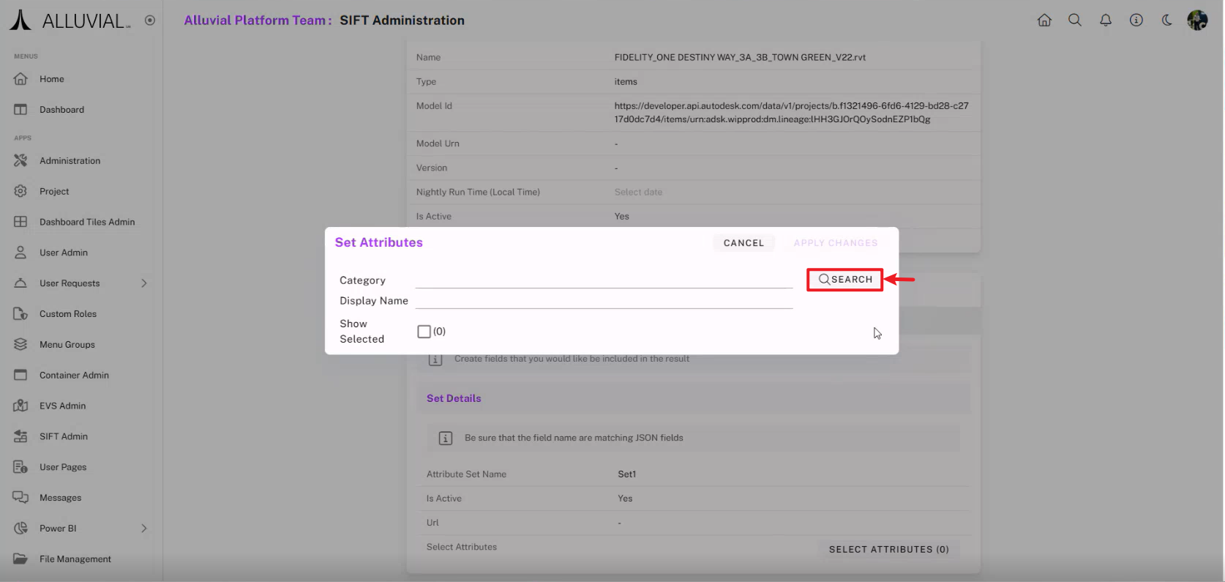Click the Search button in Set Attributes

(x=845, y=280)
